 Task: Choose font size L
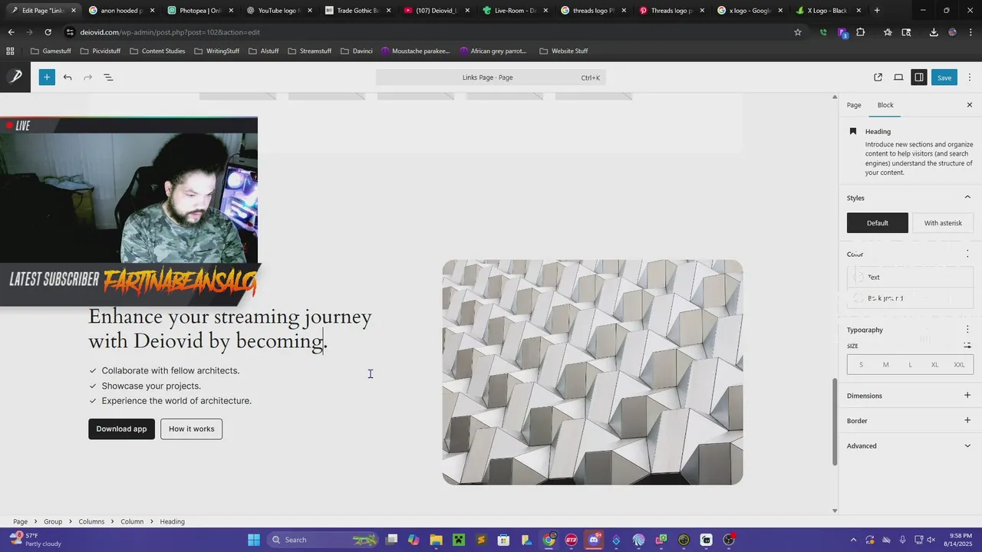coord(911,365)
